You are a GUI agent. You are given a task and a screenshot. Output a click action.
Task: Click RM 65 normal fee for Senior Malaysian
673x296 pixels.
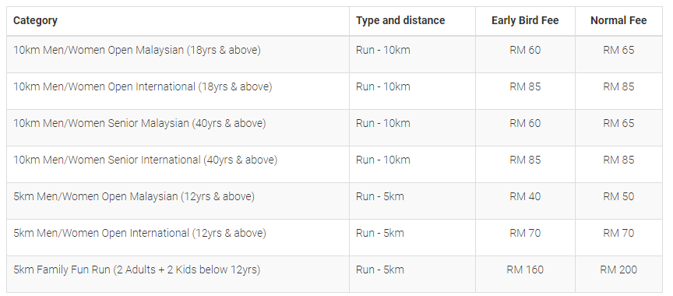click(618, 123)
